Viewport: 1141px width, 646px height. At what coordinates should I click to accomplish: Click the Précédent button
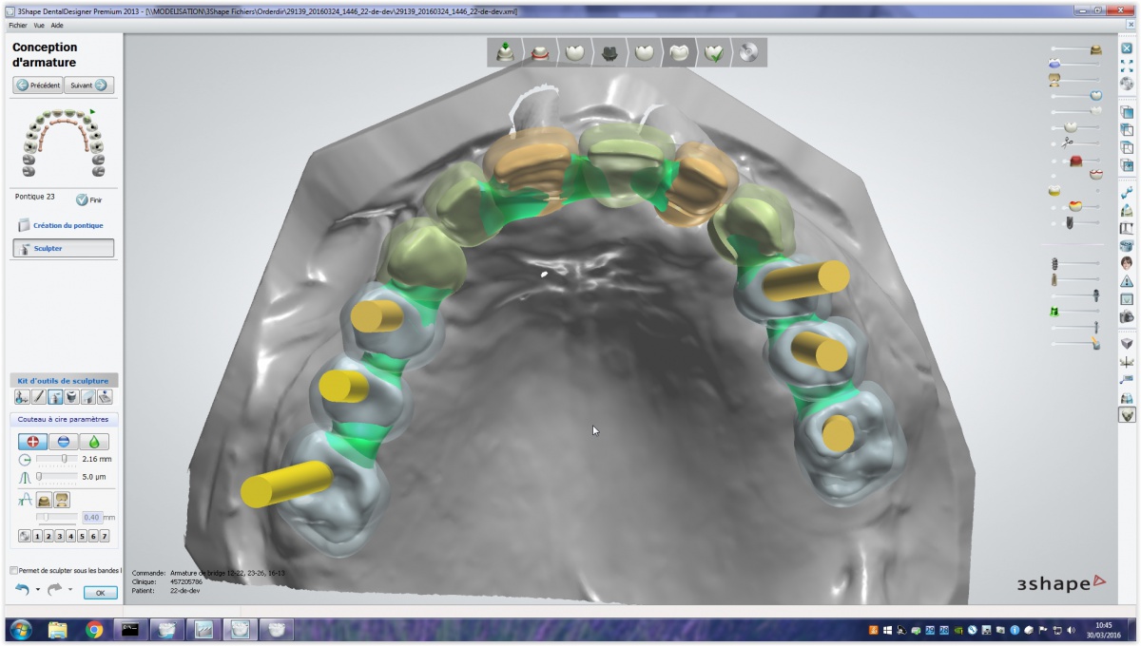38,85
